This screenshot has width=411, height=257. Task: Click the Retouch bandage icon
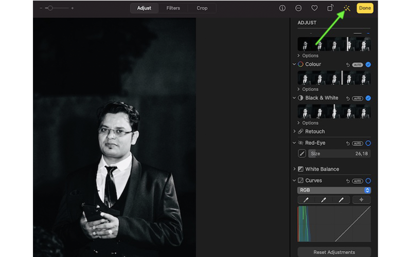click(300, 132)
